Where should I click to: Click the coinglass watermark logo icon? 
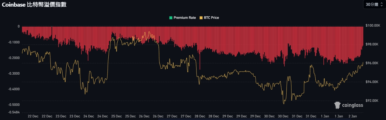[337, 105]
